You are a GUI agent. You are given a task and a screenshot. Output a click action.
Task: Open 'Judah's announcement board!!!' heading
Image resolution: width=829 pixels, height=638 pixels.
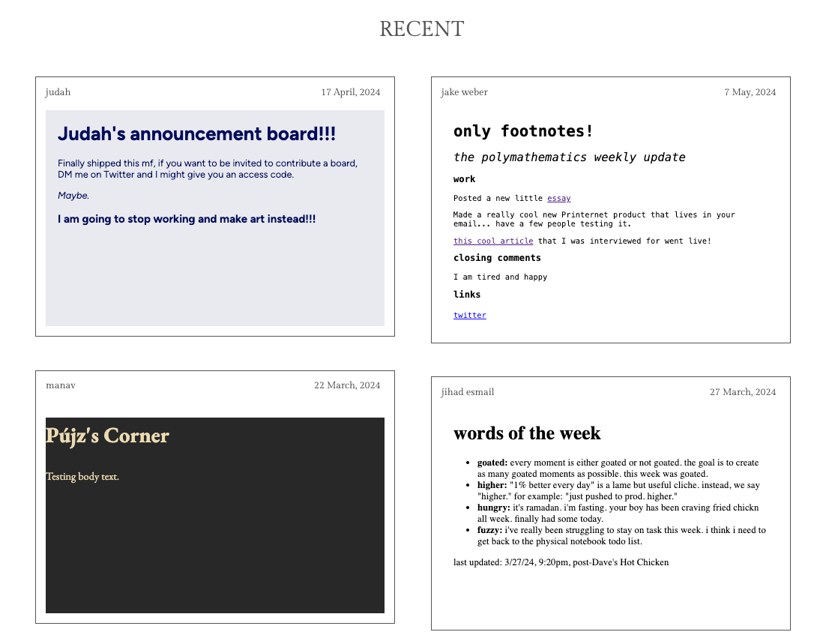click(196, 134)
